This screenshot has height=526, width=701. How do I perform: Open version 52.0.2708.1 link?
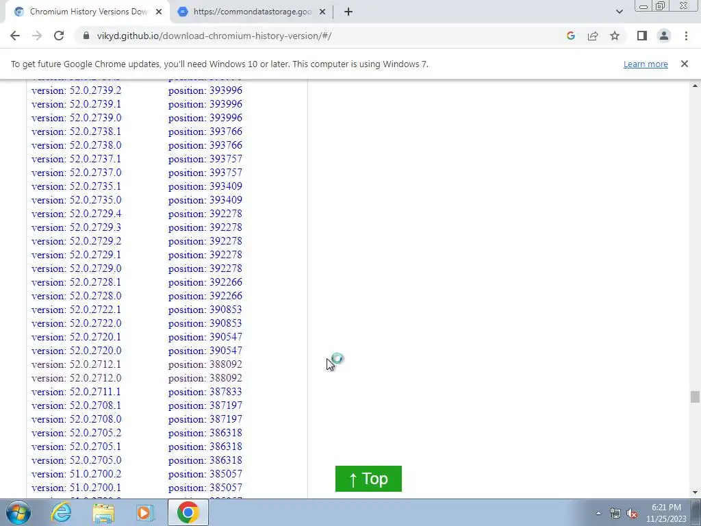pyautogui.click(x=77, y=405)
